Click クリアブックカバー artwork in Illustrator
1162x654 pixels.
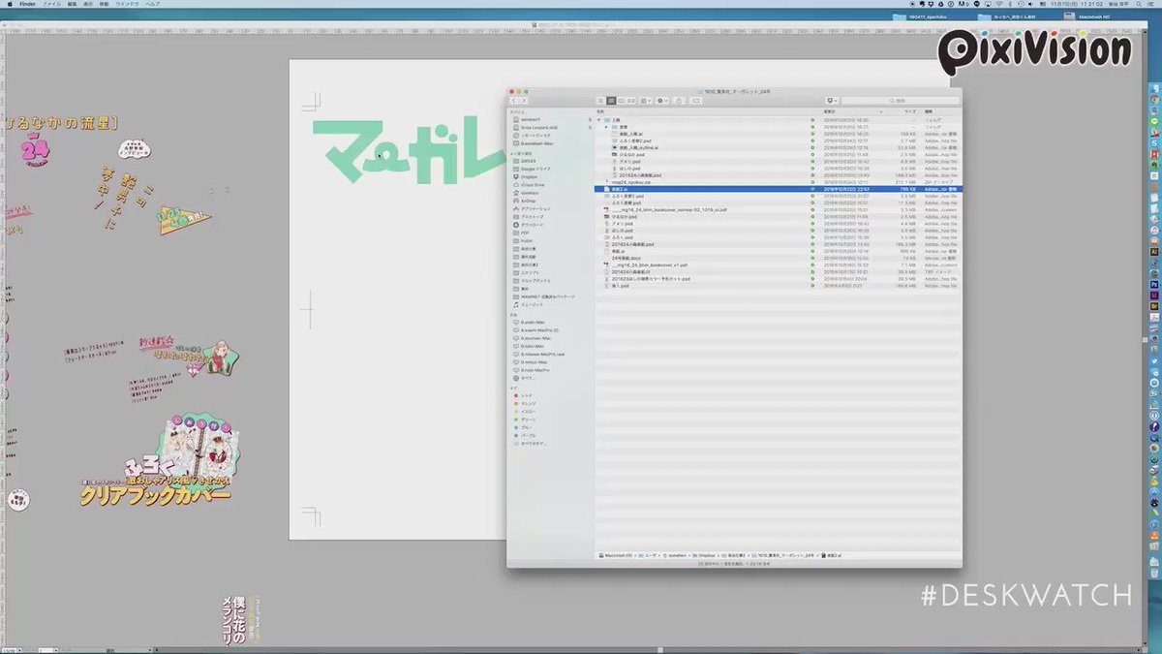(x=157, y=494)
